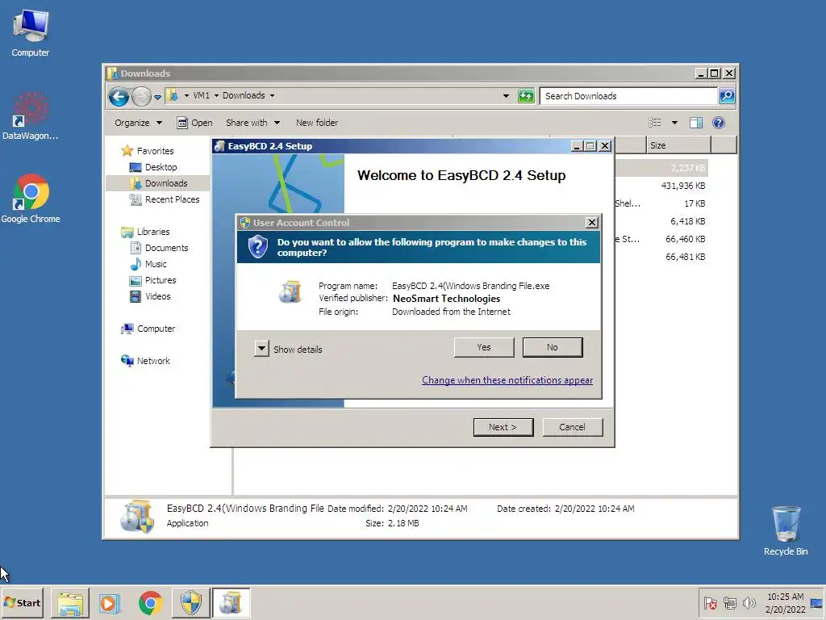Launch Google Chrome from the desktop

(31, 199)
